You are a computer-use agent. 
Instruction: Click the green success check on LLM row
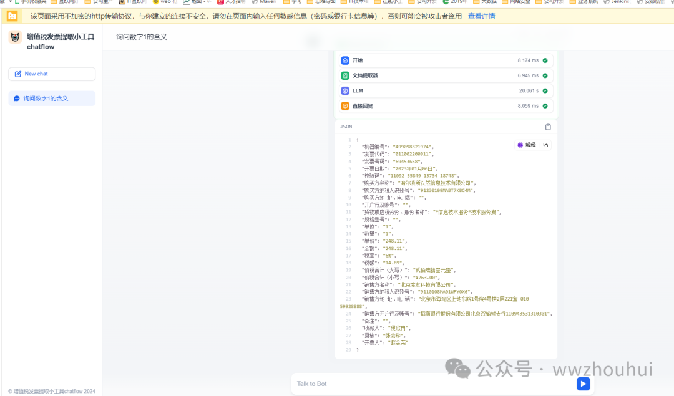tap(545, 90)
